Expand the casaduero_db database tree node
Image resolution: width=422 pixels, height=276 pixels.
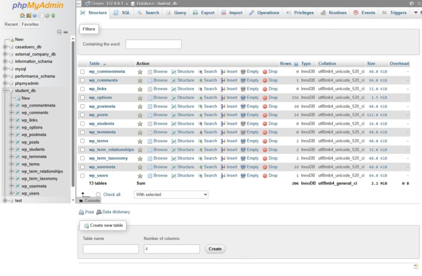(x=5, y=47)
